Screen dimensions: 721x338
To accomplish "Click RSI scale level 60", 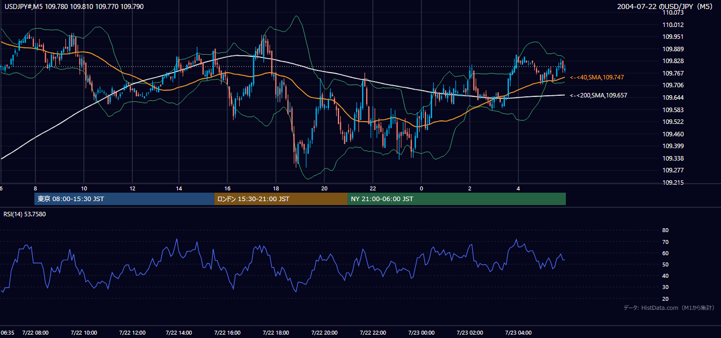I will pyautogui.click(x=665, y=253).
